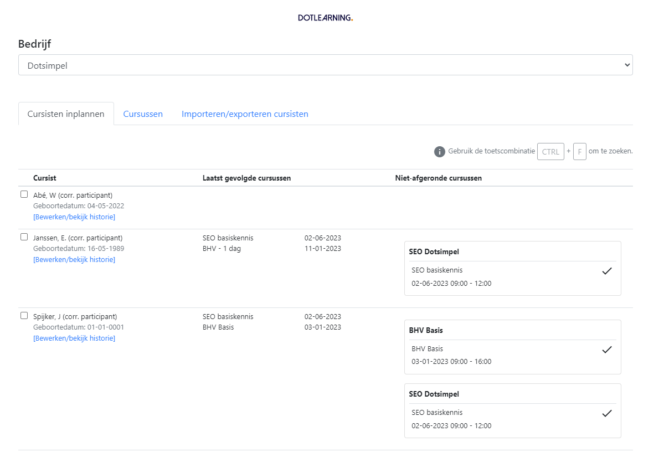Click the Niet-afgeronde cursussen column header

point(438,178)
